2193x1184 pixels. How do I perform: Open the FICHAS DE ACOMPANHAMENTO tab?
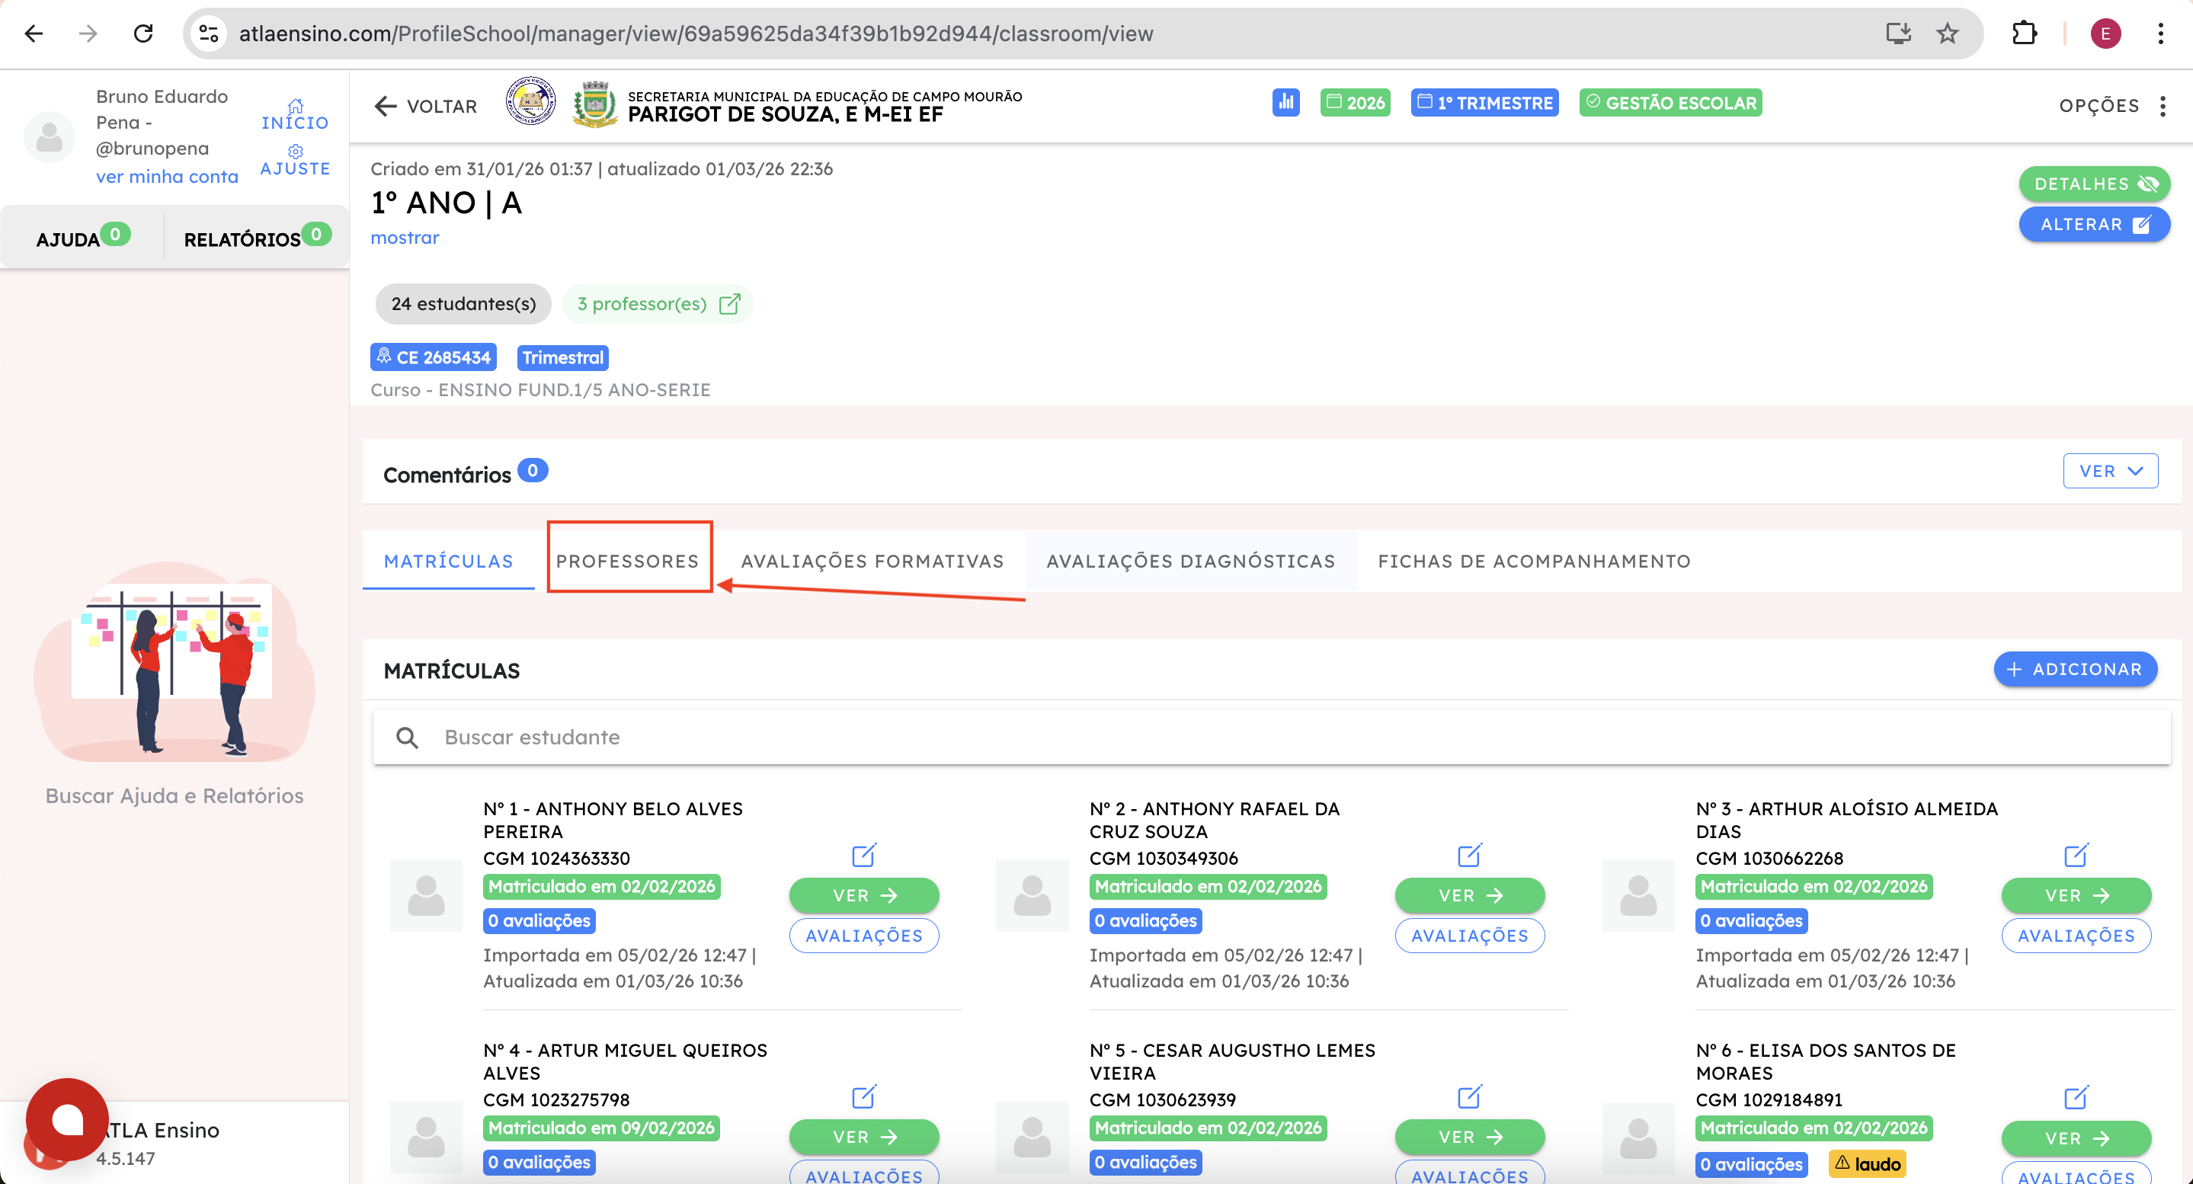click(x=1534, y=561)
